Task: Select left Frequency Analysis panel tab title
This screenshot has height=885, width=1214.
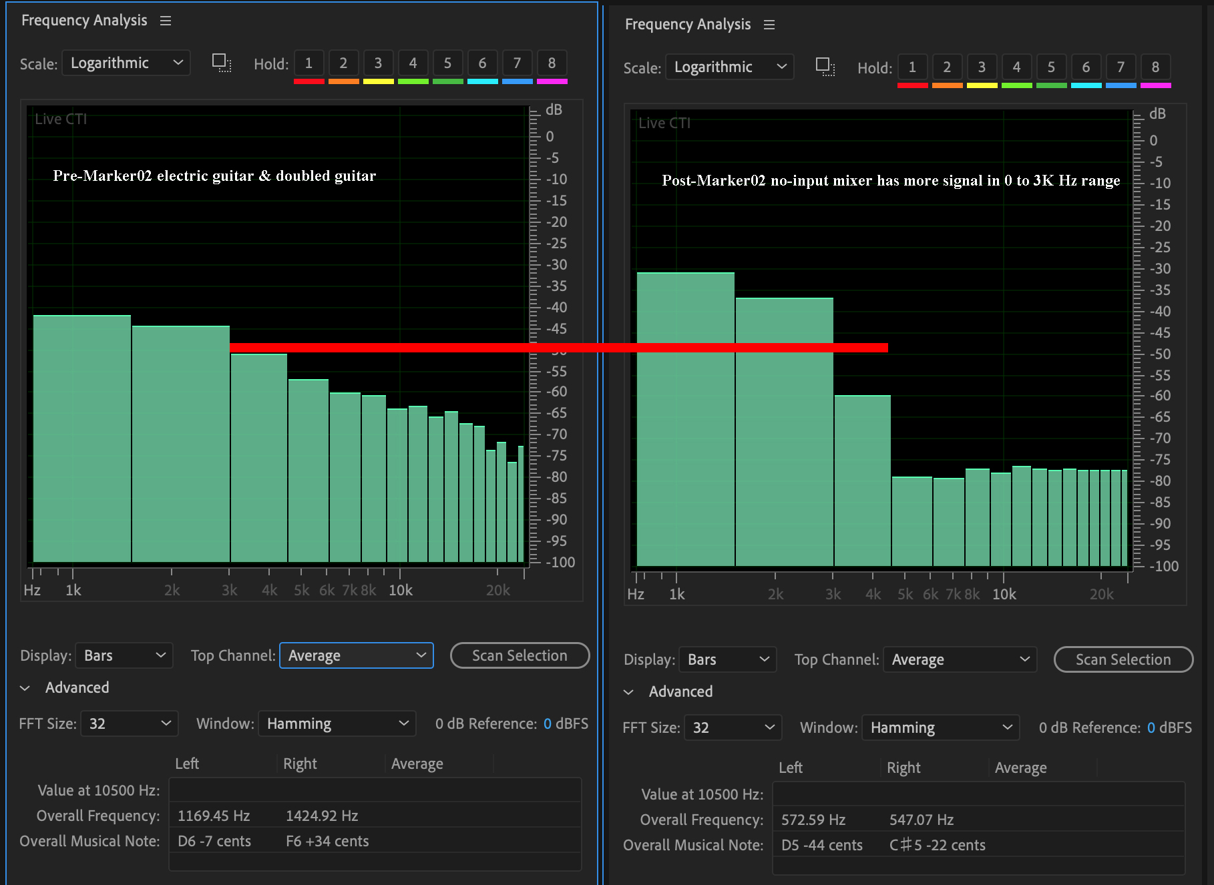Action: click(x=84, y=21)
